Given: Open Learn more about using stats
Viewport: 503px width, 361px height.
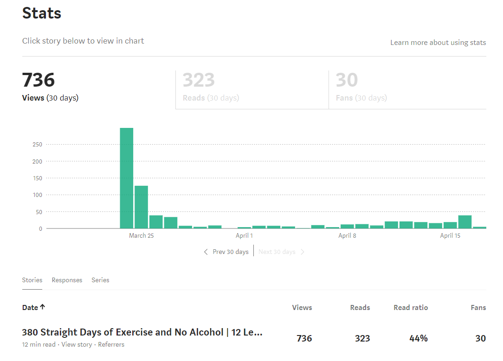Looking at the screenshot, I should coord(438,43).
